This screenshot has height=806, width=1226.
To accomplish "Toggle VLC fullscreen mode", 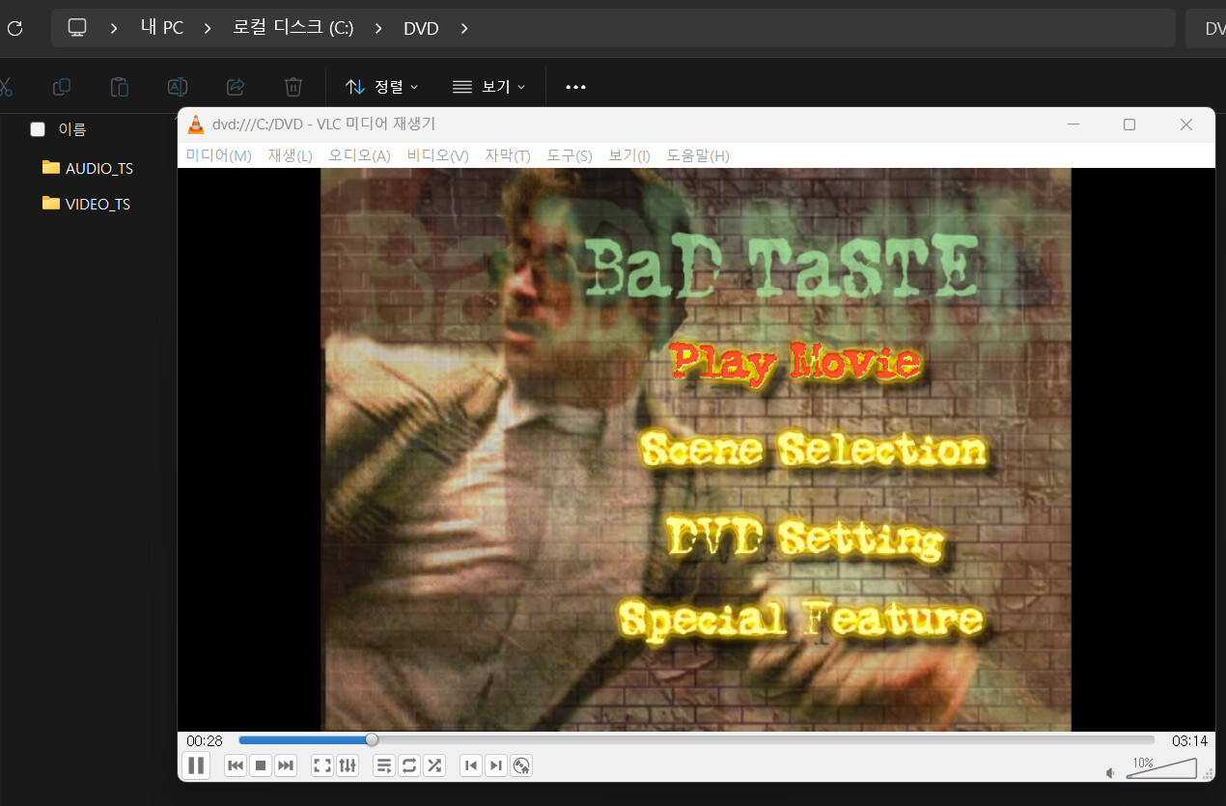I will 322,765.
